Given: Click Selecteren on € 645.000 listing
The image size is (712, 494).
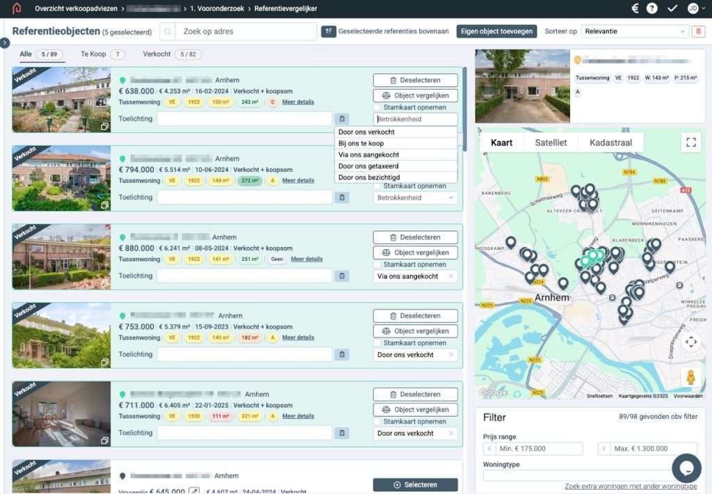Looking at the screenshot, I should (x=415, y=485).
